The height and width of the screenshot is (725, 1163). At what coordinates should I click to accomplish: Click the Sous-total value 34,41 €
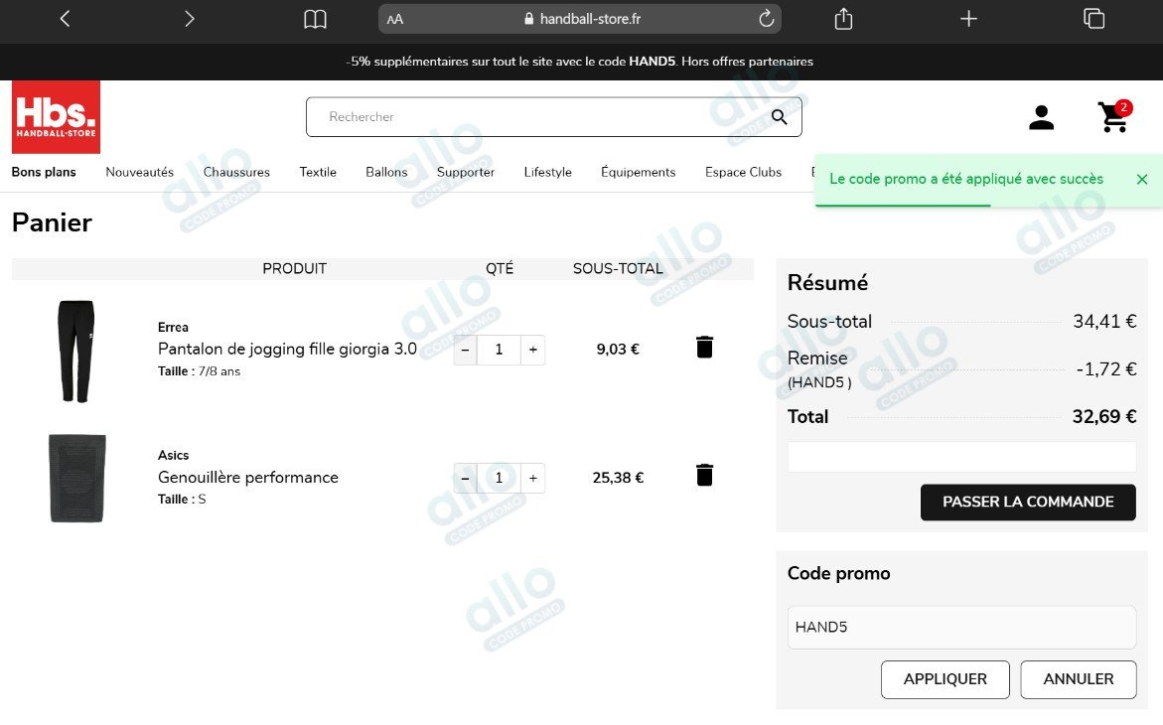pos(1105,322)
